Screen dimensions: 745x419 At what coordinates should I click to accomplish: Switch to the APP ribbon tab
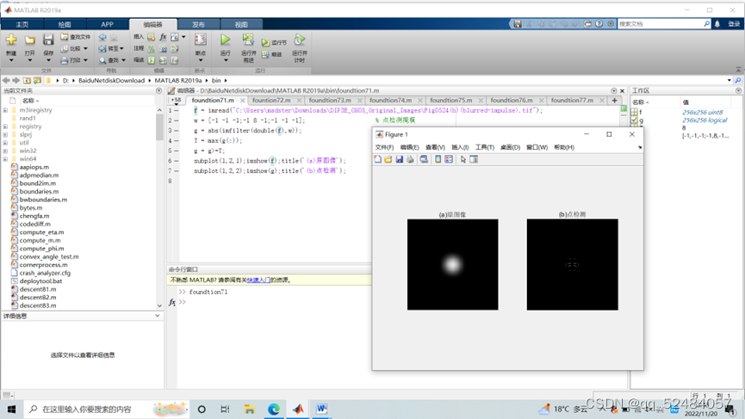[107, 25]
